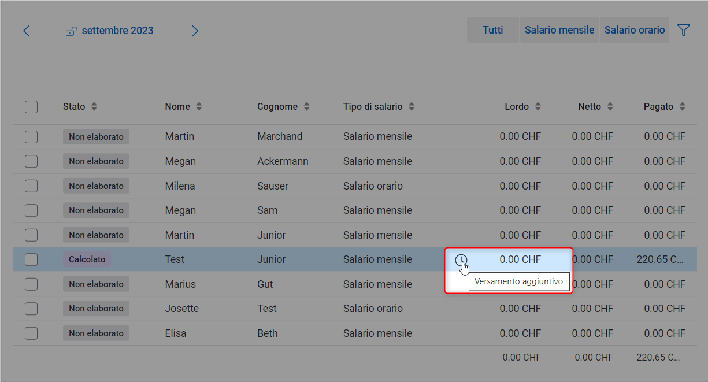Sort by Tipo di salario column

tap(412, 107)
